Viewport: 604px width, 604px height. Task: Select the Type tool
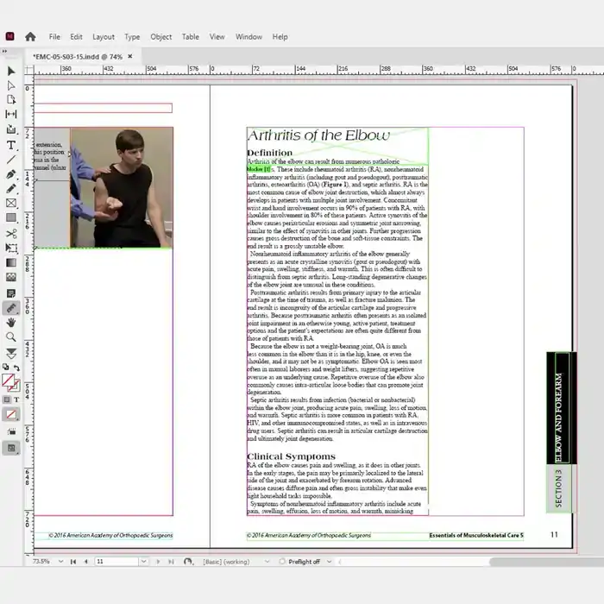click(11, 145)
